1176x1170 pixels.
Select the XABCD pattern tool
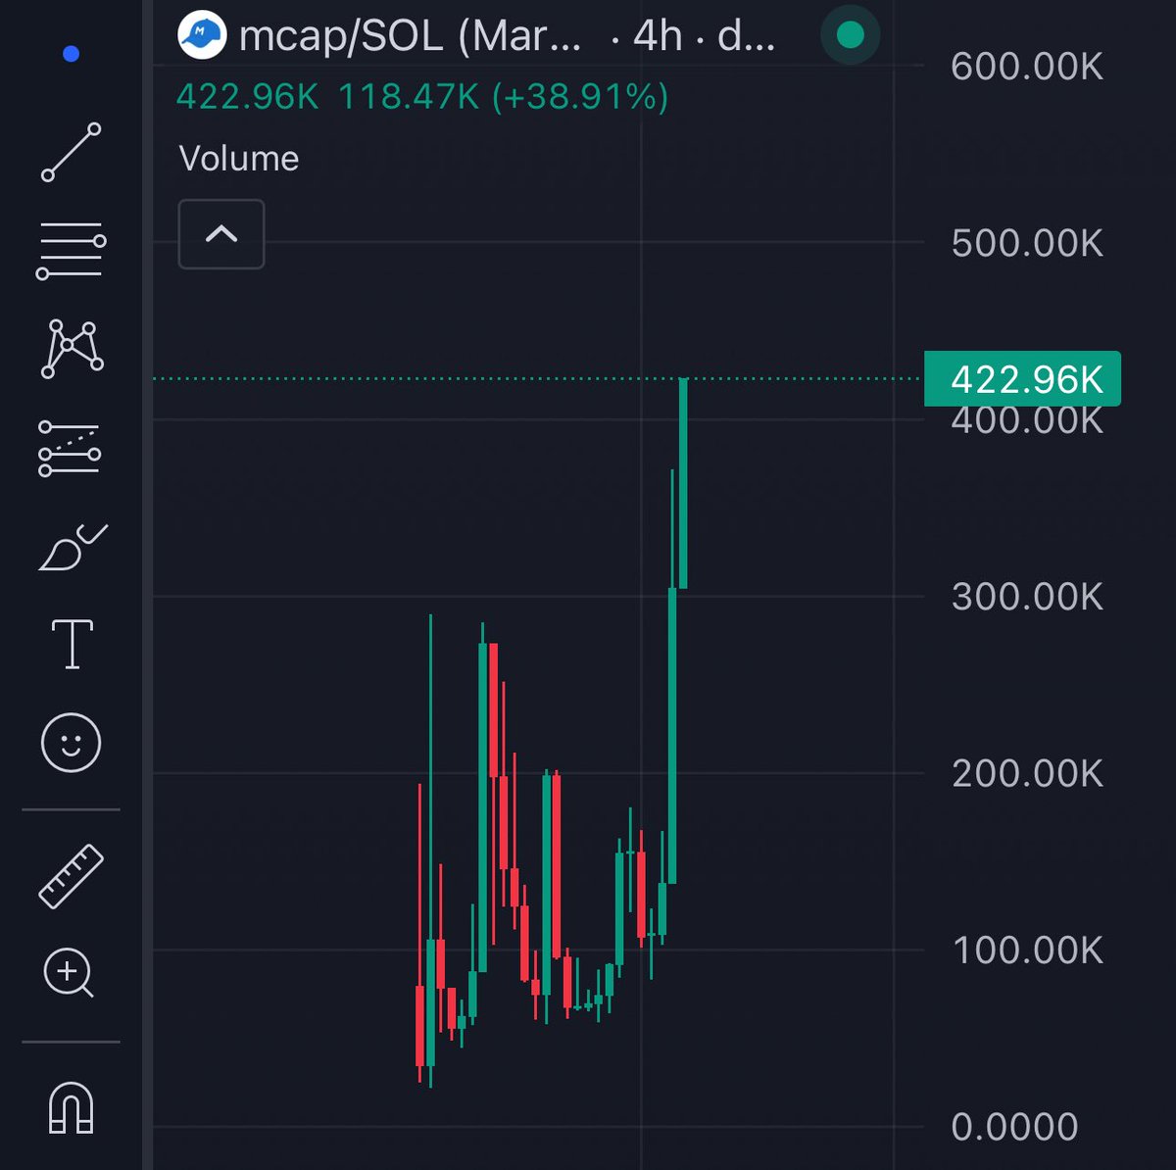click(x=72, y=349)
